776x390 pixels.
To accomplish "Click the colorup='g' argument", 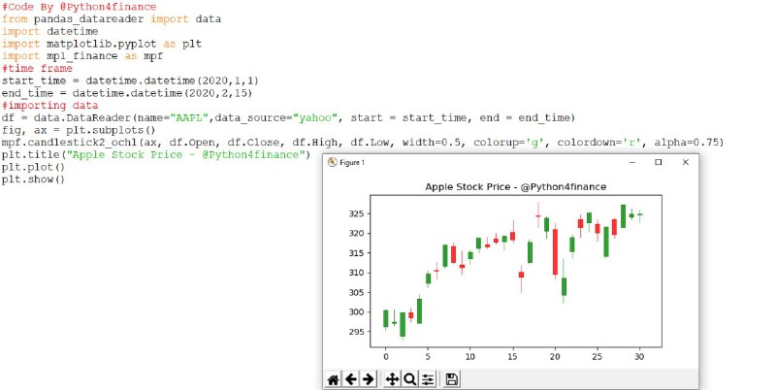I will tap(509, 143).
